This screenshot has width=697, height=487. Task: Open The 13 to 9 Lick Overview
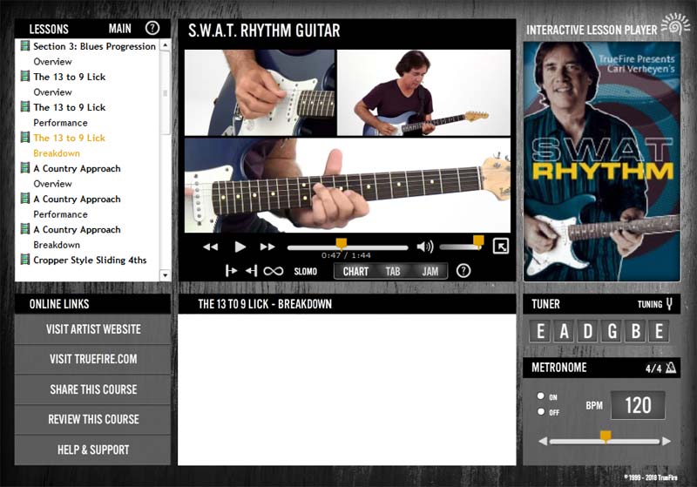tap(64, 85)
